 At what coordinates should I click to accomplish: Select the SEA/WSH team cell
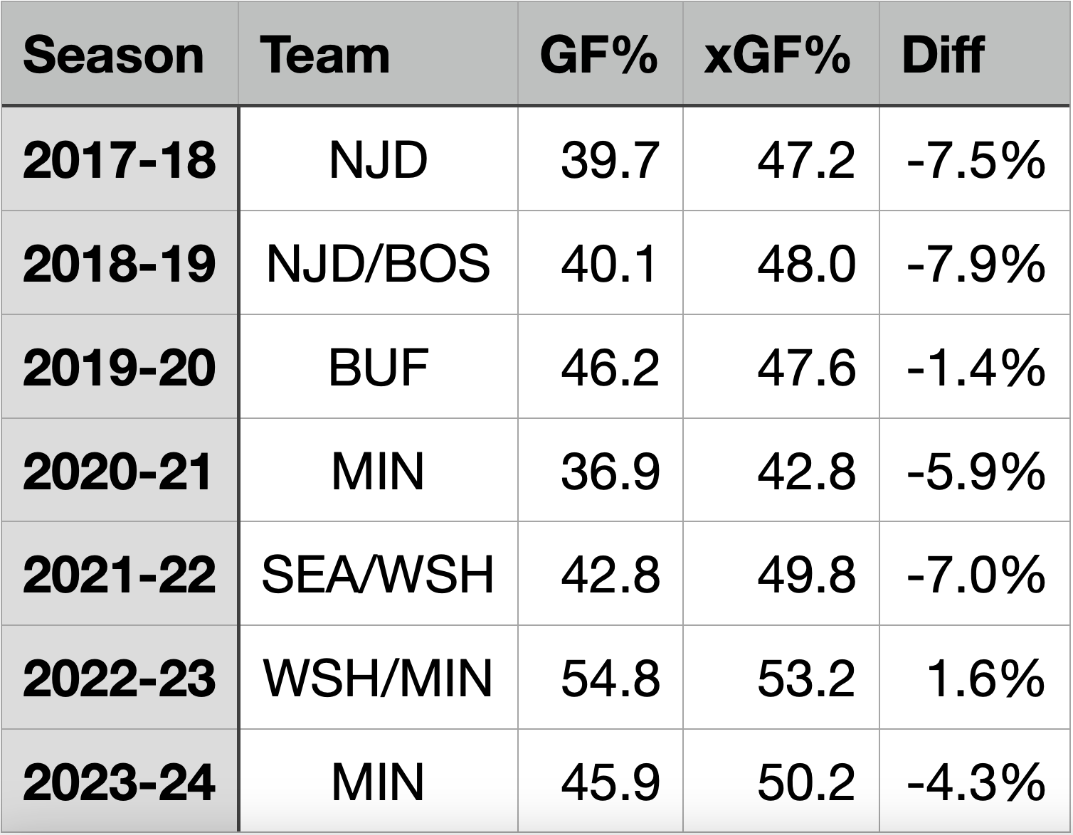tap(378, 575)
